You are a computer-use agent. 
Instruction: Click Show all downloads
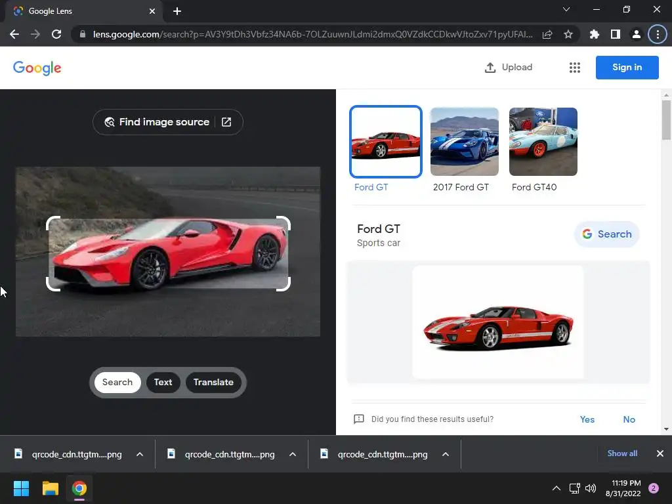(x=622, y=453)
